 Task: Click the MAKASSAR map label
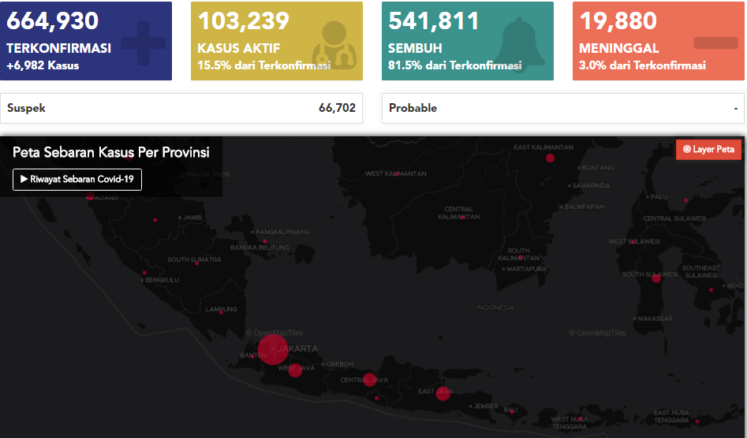coord(655,318)
